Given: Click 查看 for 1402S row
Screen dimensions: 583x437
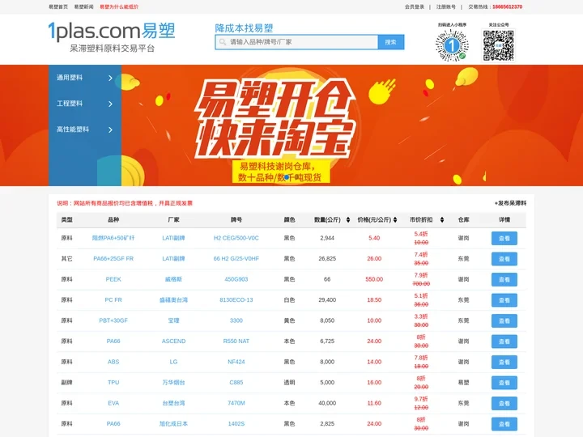Looking at the screenshot, I should [504, 424].
